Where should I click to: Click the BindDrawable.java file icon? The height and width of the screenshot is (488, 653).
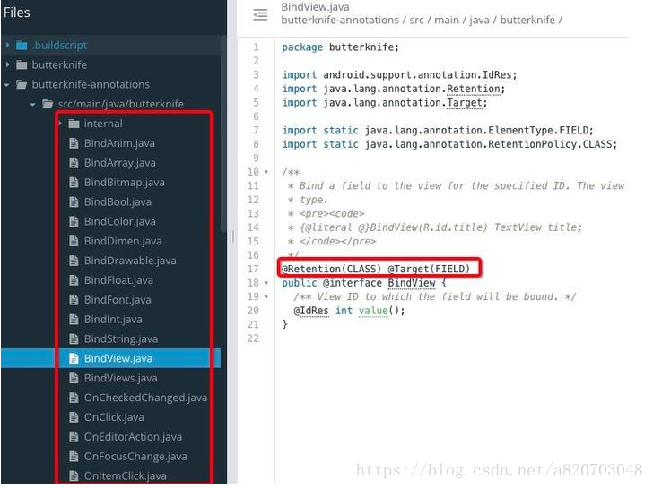tap(74, 261)
